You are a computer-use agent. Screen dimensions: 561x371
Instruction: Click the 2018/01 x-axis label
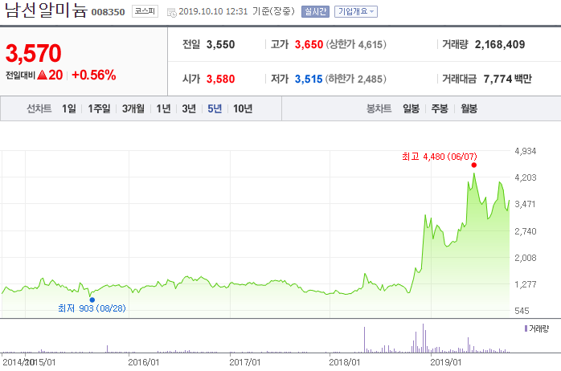[344, 362]
